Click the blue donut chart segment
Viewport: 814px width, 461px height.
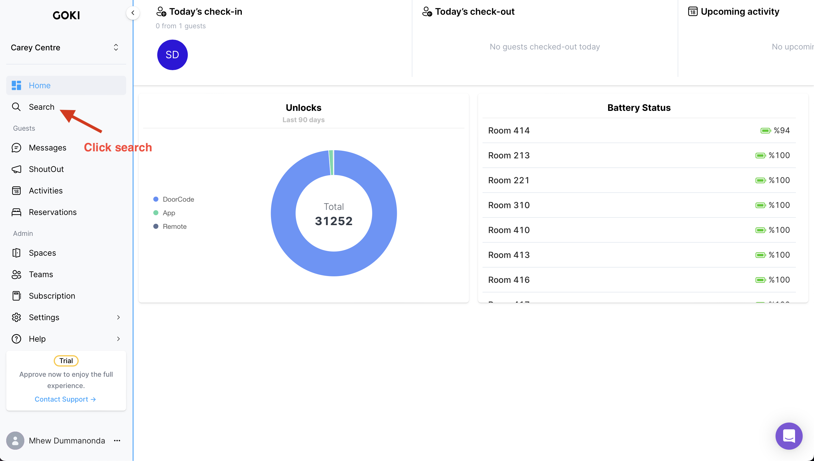[334, 264]
